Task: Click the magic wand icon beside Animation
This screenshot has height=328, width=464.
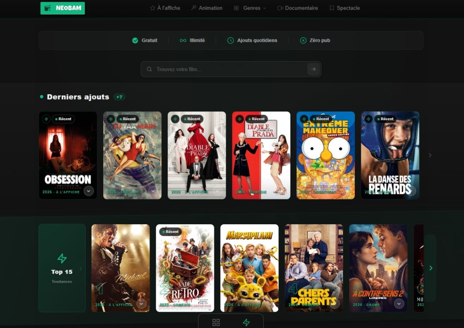Action: click(x=194, y=8)
